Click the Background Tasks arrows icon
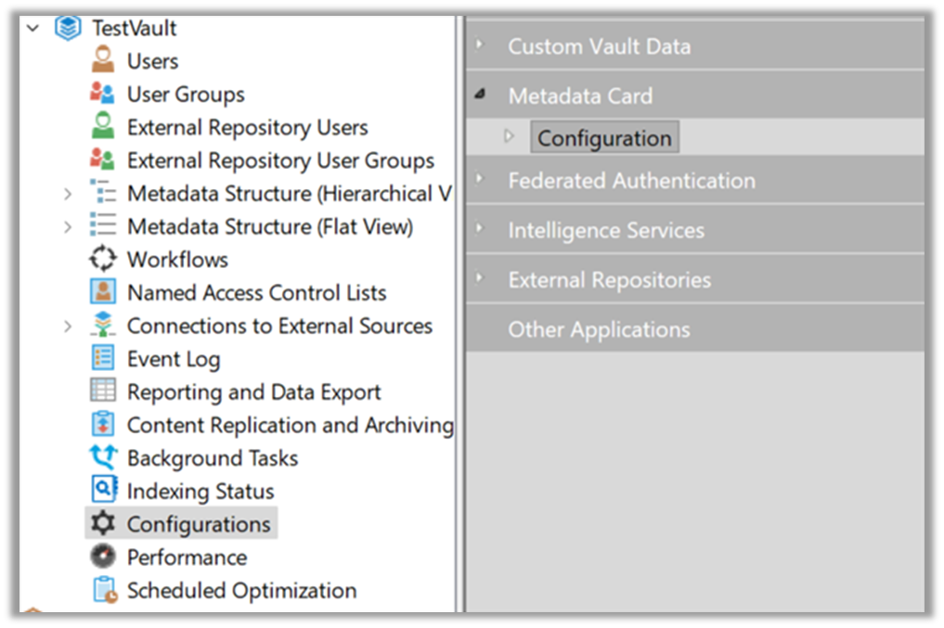944x628 pixels. pos(103,456)
